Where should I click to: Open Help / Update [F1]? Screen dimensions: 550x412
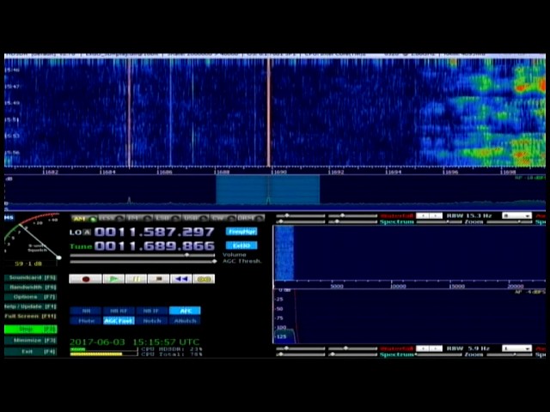[31, 306]
